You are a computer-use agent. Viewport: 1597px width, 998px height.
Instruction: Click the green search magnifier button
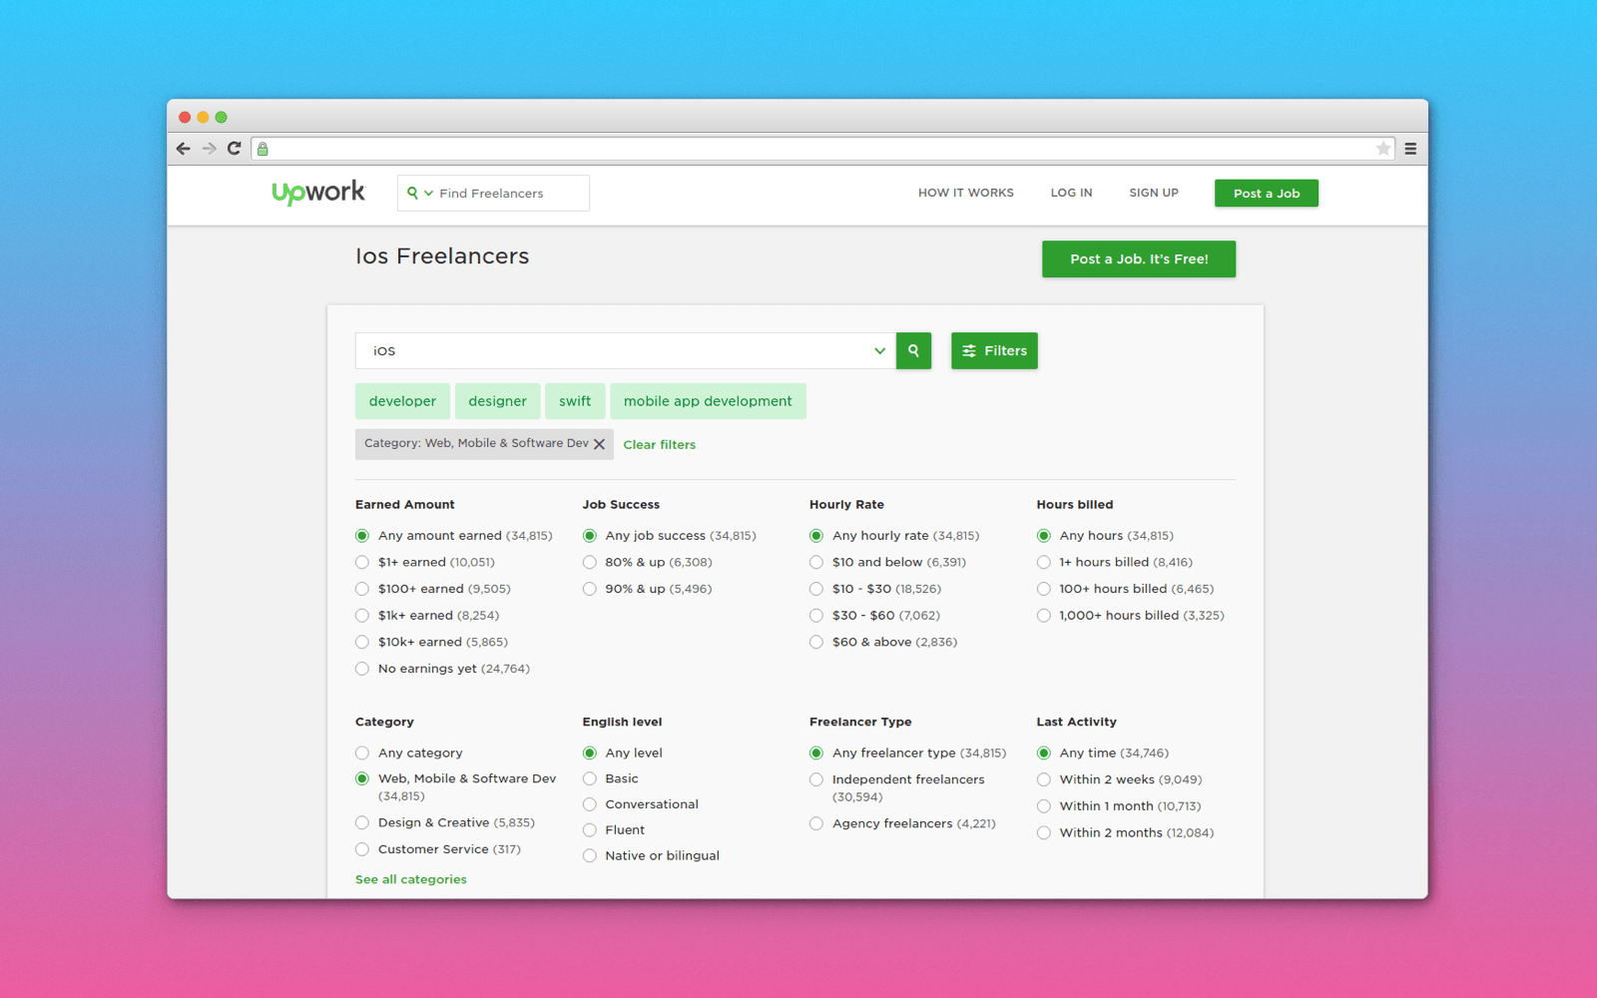point(913,350)
